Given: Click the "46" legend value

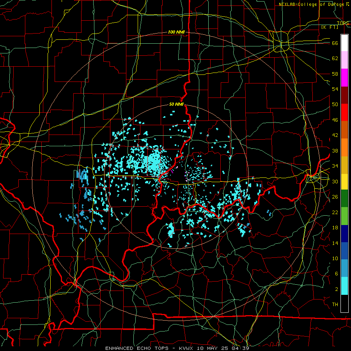Looking at the screenshot, I should (335, 120).
